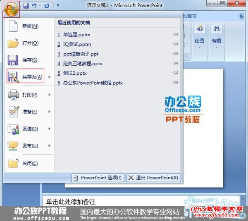This screenshot has height=221, width=248.
Task: Click the 加载项 ribbon tab
Action: point(190,16)
